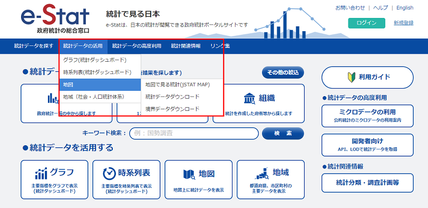Select グラフ(統計ダッシュボード) menu entry
The width and height of the screenshot is (428, 208).
tap(100, 60)
